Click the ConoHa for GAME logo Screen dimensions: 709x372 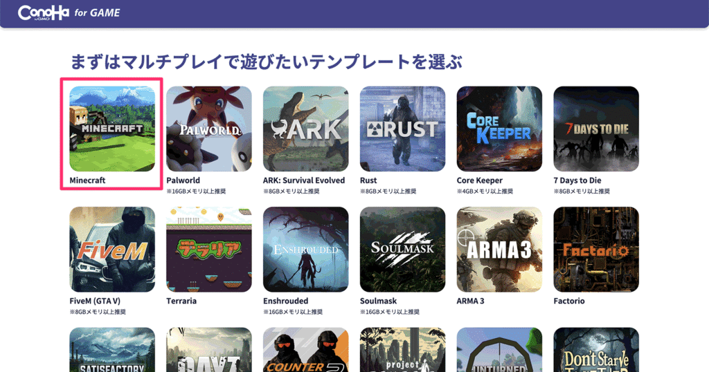coord(69,12)
